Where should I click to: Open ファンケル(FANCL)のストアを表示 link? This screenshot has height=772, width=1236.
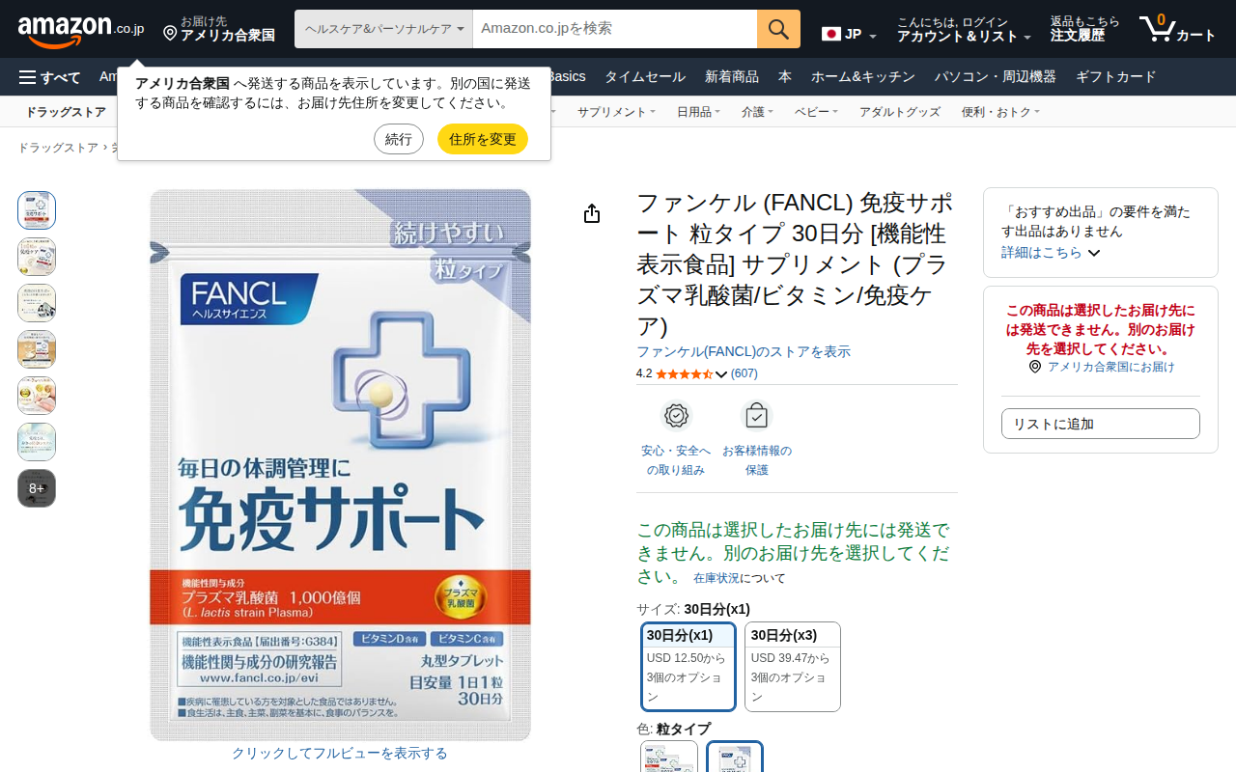(x=744, y=352)
